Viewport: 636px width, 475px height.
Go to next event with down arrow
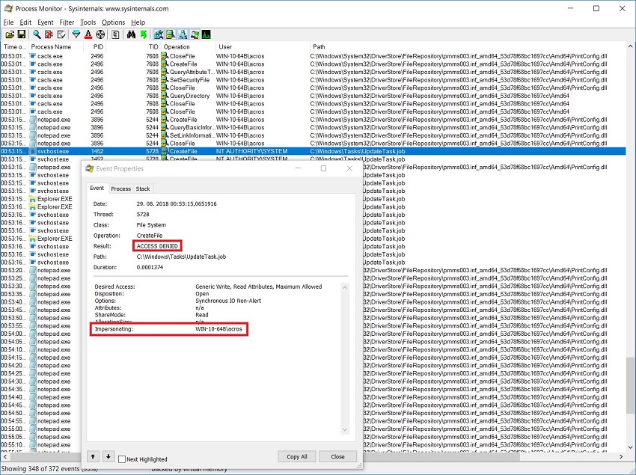pos(108,456)
